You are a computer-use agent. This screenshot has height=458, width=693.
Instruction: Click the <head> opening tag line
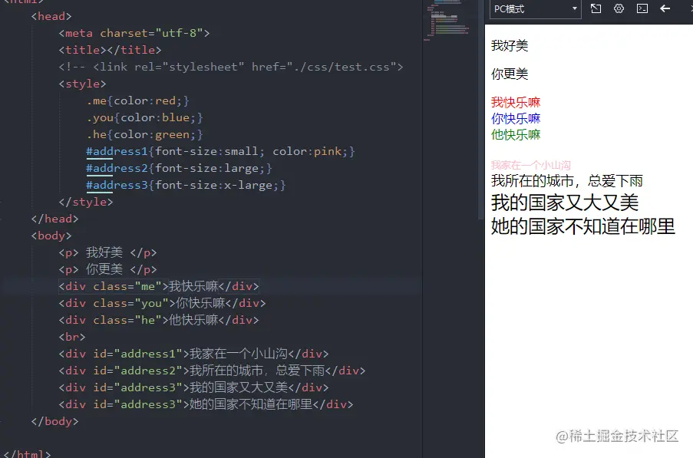[x=51, y=16]
